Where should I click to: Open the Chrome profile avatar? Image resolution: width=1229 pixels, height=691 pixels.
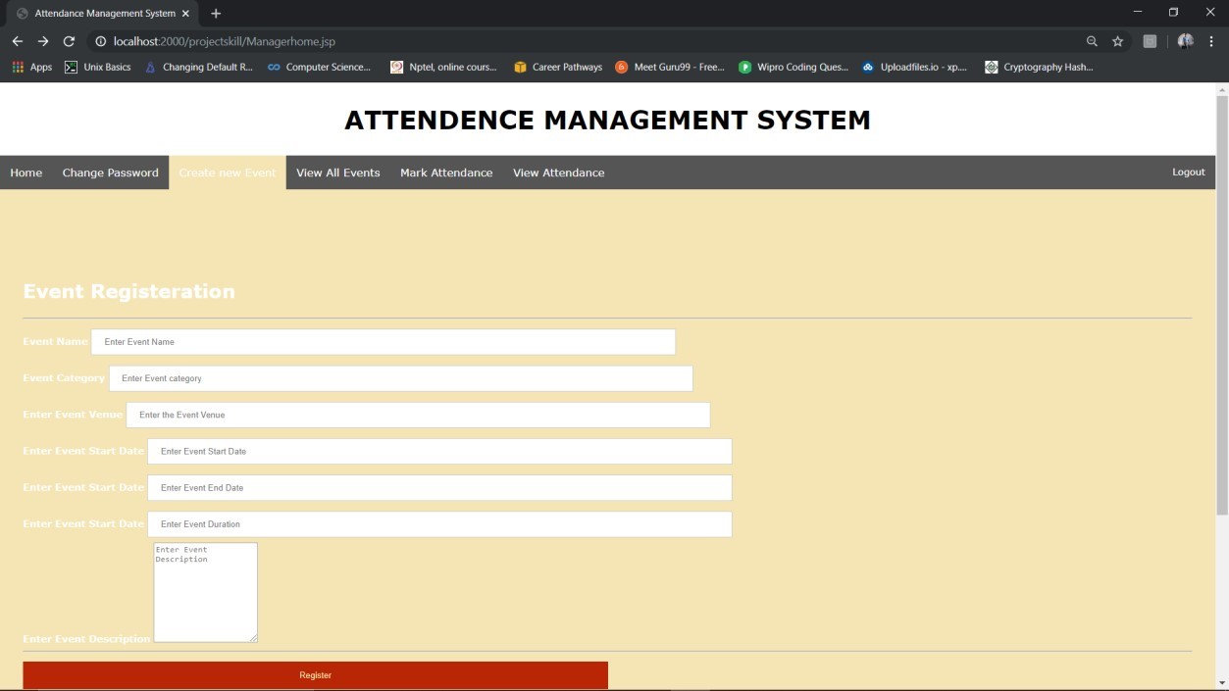click(1185, 41)
